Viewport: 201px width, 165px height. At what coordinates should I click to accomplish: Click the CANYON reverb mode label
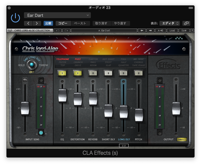pos(93,59)
